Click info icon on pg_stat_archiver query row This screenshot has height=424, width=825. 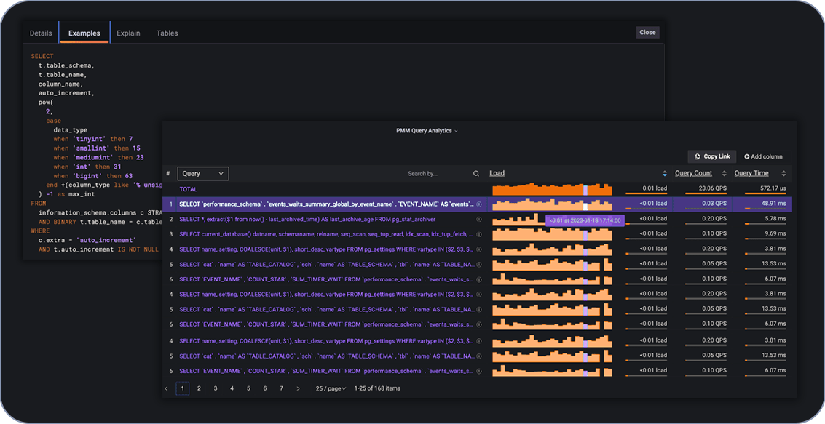click(x=479, y=220)
